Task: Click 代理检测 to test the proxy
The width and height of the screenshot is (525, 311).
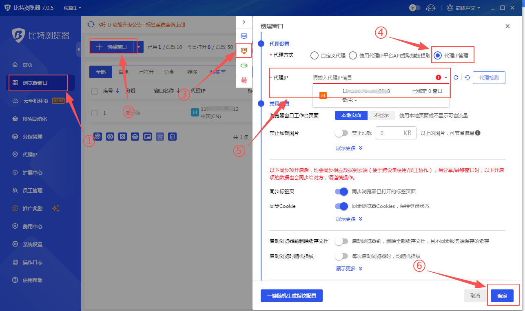Action: point(489,77)
